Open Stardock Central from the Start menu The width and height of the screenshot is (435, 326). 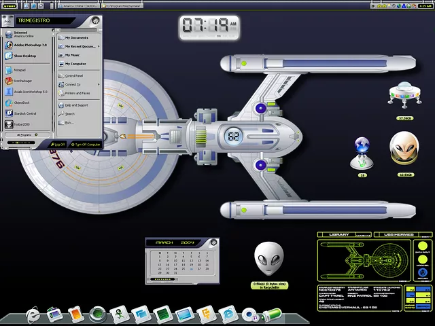pyautogui.click(x=25, y=113)
